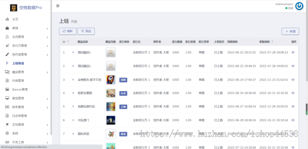This screenshot has width=308, height=149.
Task: View 昭君出塞图 row eye icon
Action: point(293,93)
